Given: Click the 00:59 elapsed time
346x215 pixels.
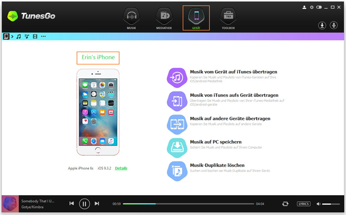Looking at the screenshot, I should (116, 204).
